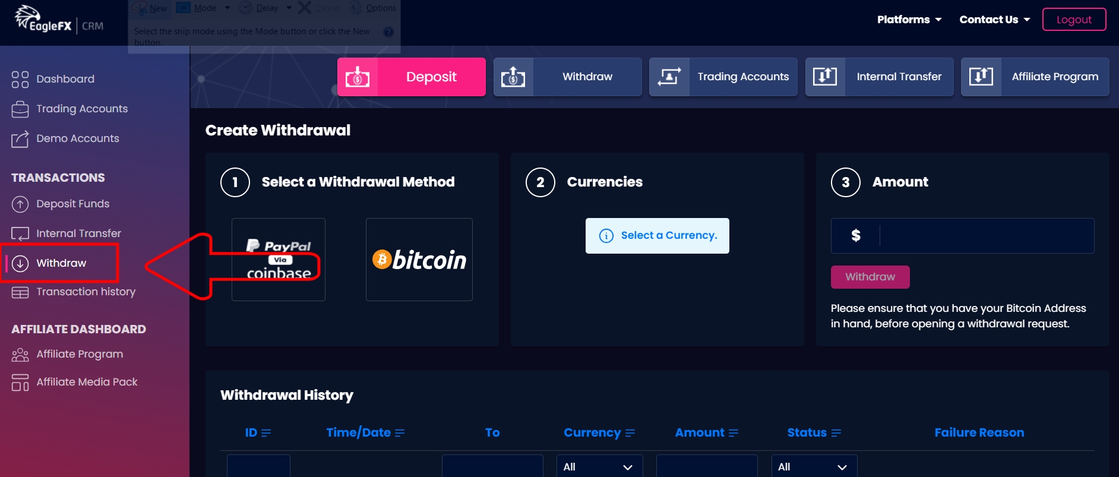Open Dashboard from the sidebar
The width and height of the screenshot is (1119, 477).
(x=65, y=79)
